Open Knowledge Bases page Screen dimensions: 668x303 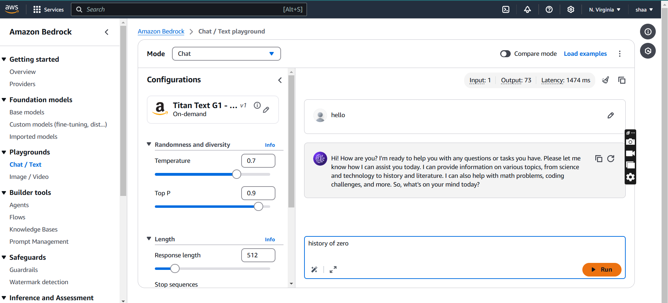34,229
